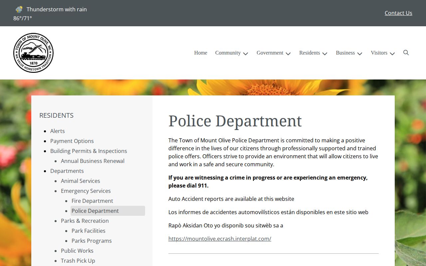
Task: Expand the Business menu chevron
Action: (x=360, y=53)
